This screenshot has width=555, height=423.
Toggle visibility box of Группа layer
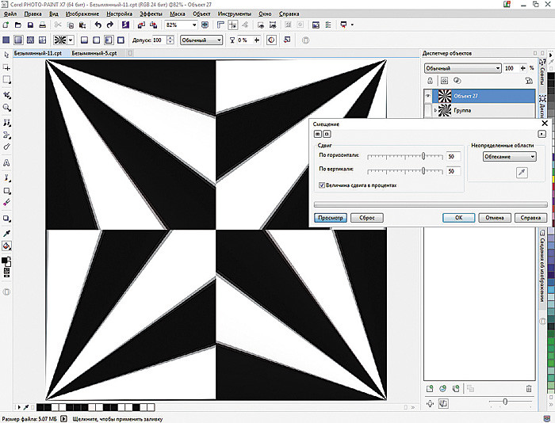click(x=428, y=110)
